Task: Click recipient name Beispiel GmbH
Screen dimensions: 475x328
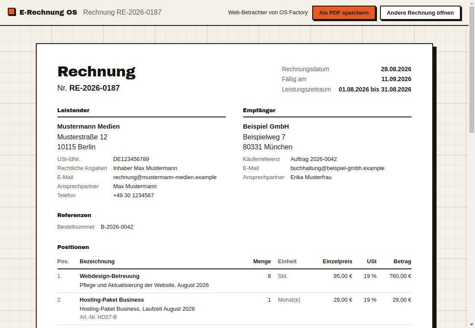Action: [266, 126]
